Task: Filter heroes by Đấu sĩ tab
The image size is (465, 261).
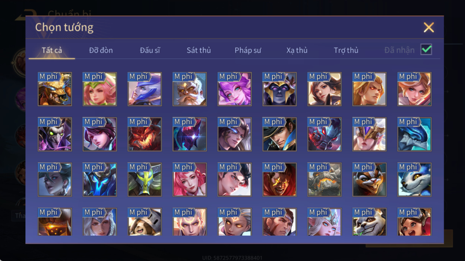Action: tap(150, 50)
